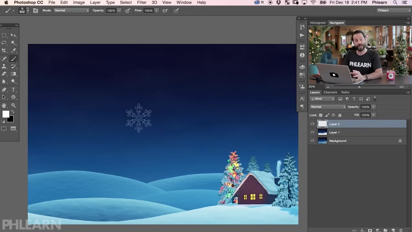Select the Eyedropper tool
412x232 pixels.
[13, 50]
